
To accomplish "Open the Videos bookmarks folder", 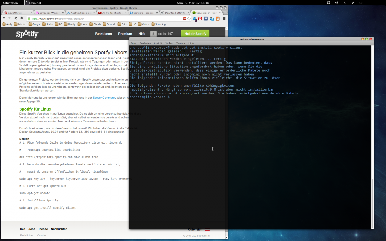I will [144, 24].
